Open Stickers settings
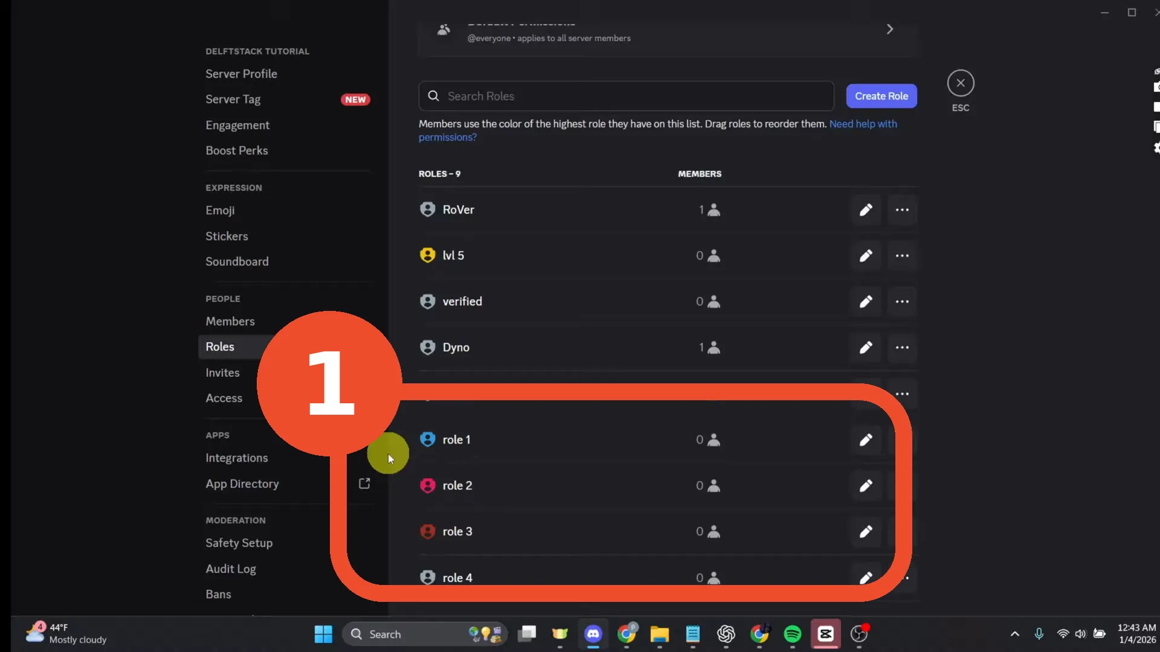This screenshot has width=1160, height=652. pos(227,236)
